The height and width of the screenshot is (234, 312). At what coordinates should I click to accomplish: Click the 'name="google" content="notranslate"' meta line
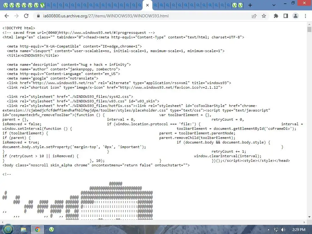point(52,78)
